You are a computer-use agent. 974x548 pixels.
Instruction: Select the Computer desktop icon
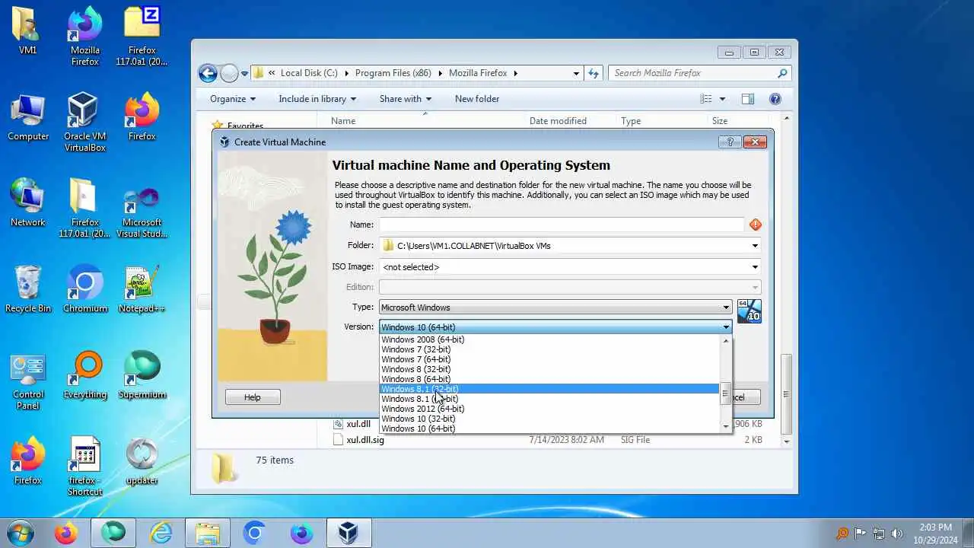[28, 118]
